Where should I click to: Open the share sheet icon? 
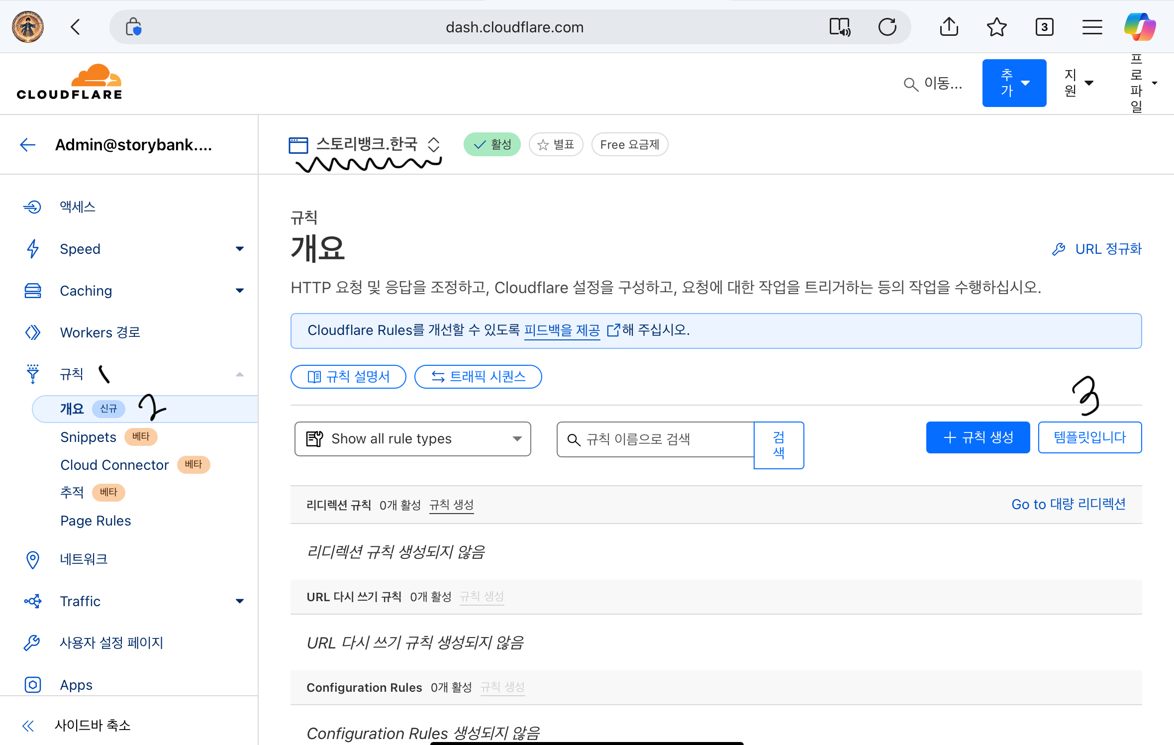click(949, 27)
